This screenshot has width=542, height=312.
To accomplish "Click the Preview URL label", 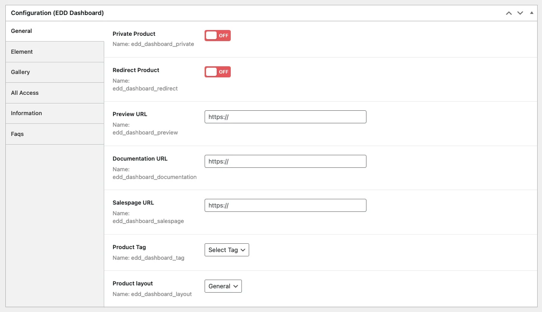I will (x=129, y=114).
